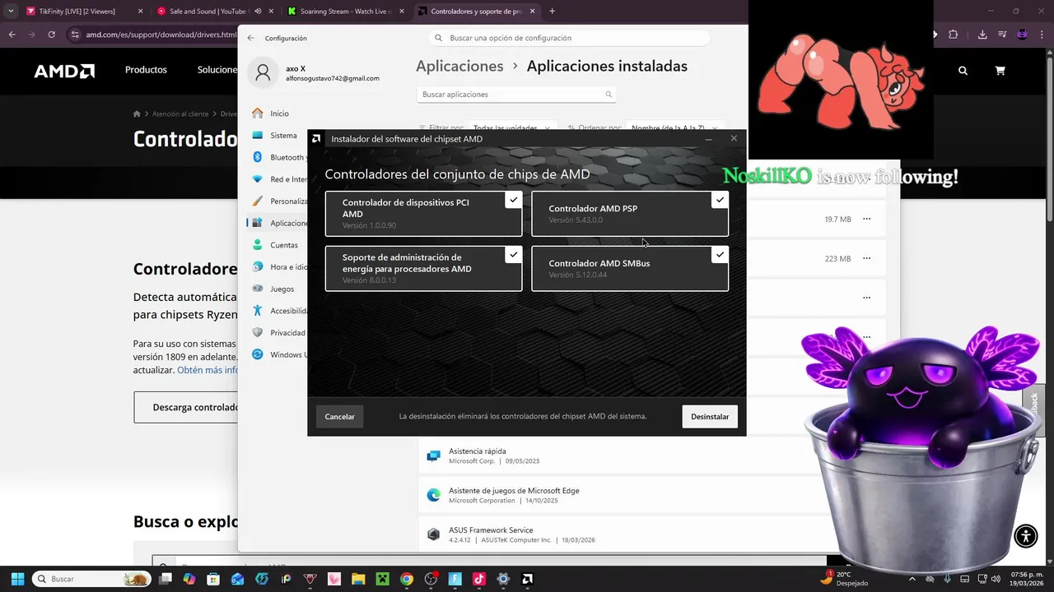Click the AMD logo on the website
Image resolution: width=1054 pixels, height=592 pixels.
(64, 71)
